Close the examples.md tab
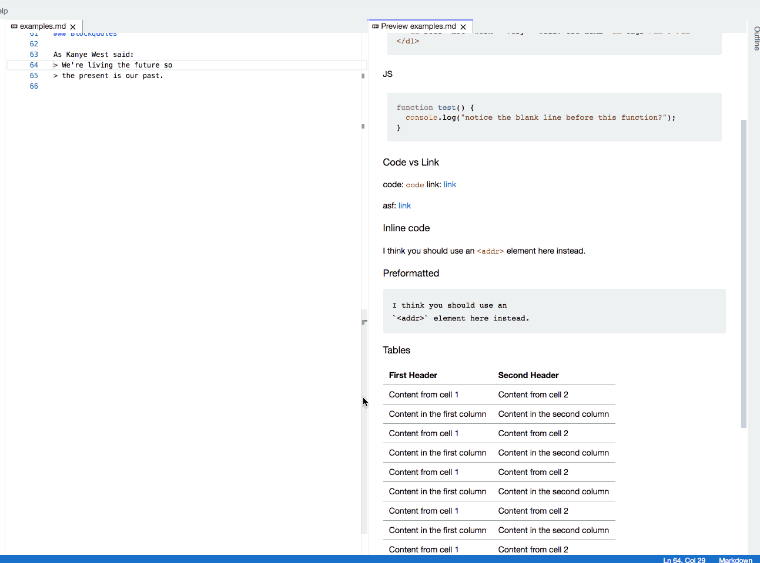Screen dimensions: 760x563 click(x=73, y=26)
